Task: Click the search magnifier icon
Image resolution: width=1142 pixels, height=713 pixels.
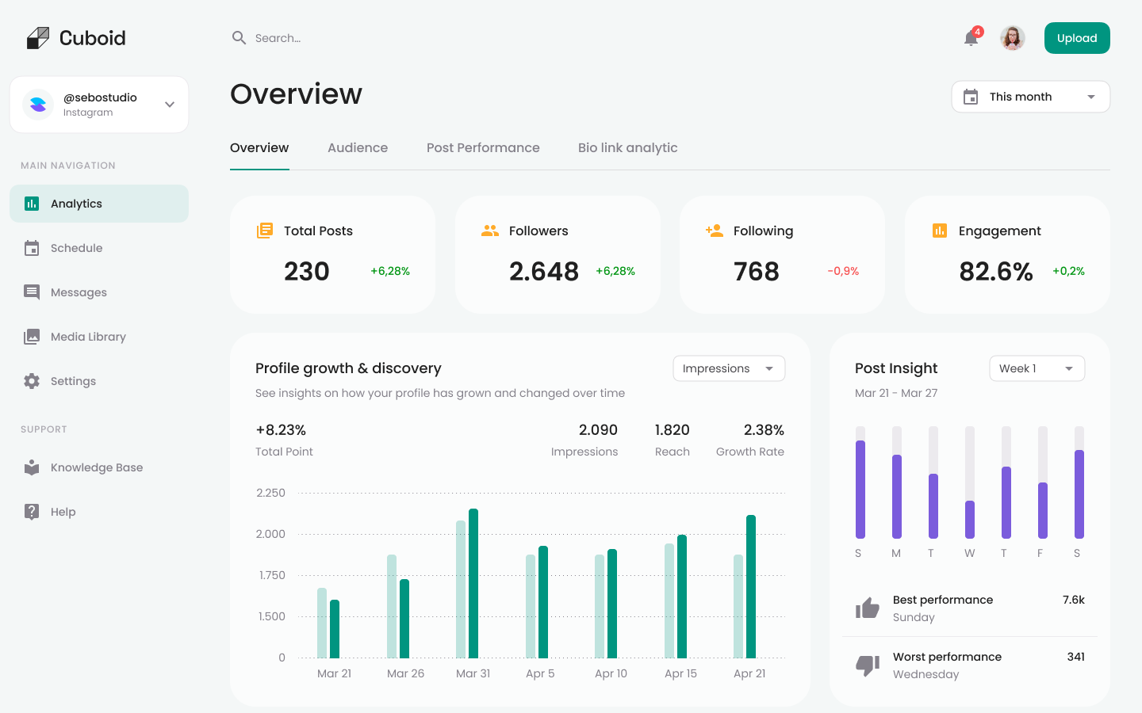Action: point(239,37)
